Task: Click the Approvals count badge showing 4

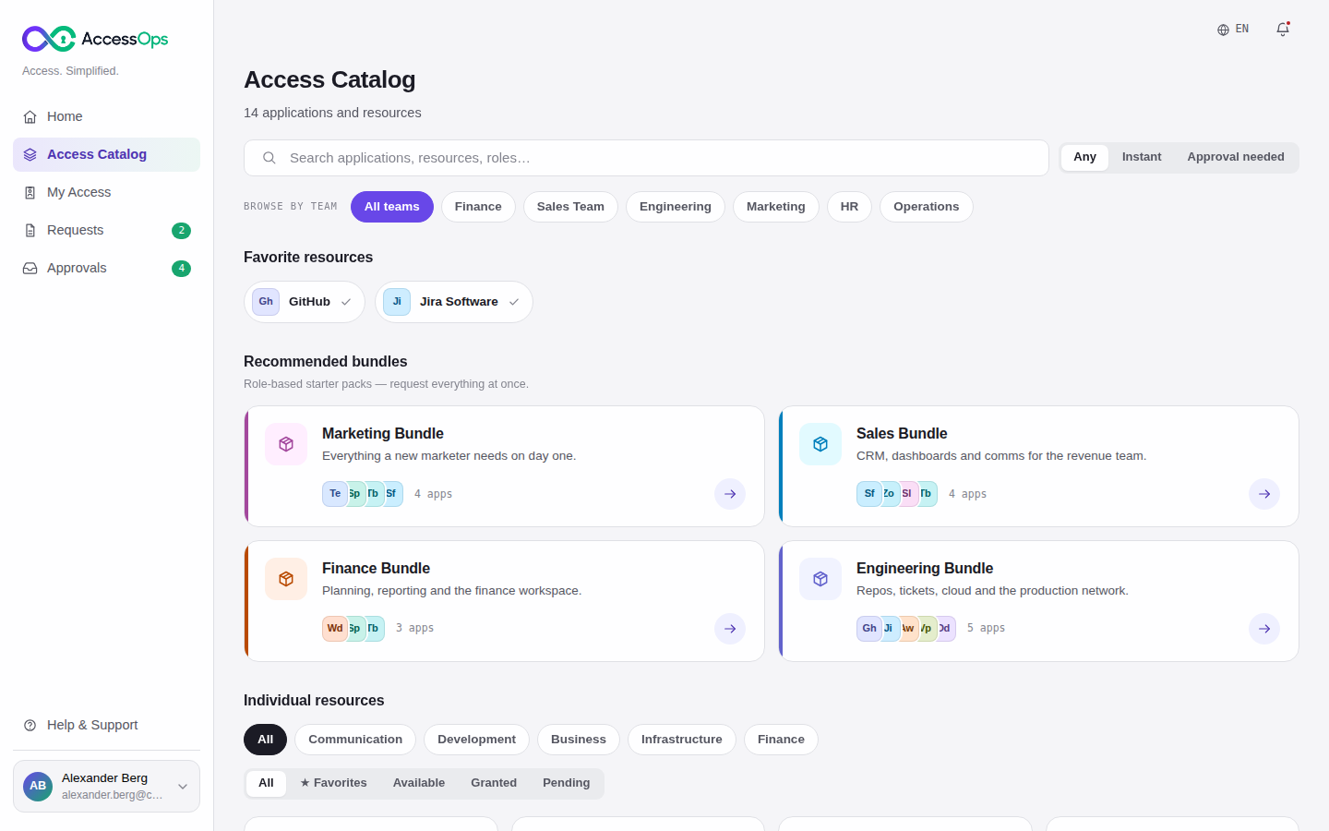Action: [x=181, y=268]
